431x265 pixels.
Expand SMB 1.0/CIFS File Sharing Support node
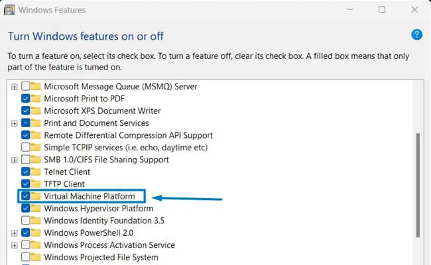click(14, 160)
